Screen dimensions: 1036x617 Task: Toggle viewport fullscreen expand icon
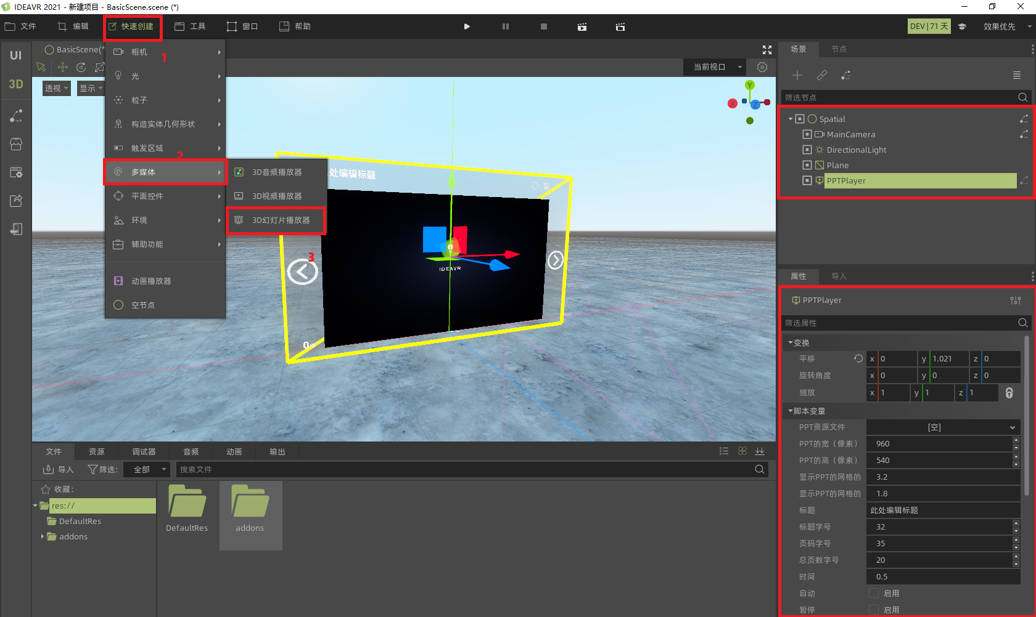767,50
